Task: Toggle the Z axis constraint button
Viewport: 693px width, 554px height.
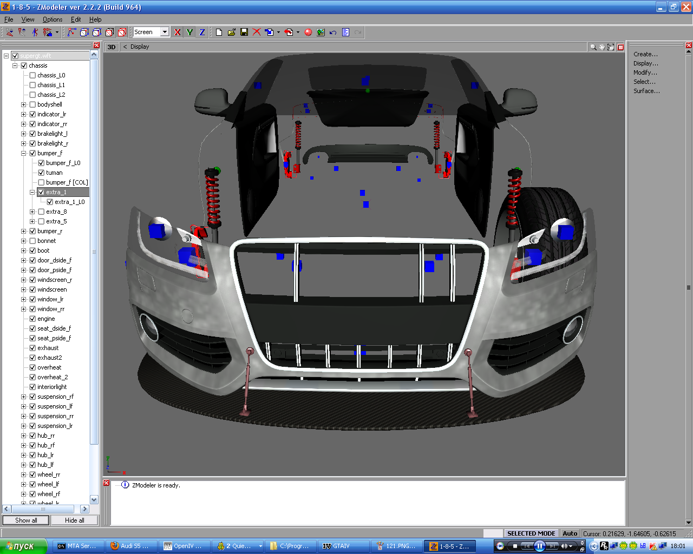Action: click(x=202, y=32)
